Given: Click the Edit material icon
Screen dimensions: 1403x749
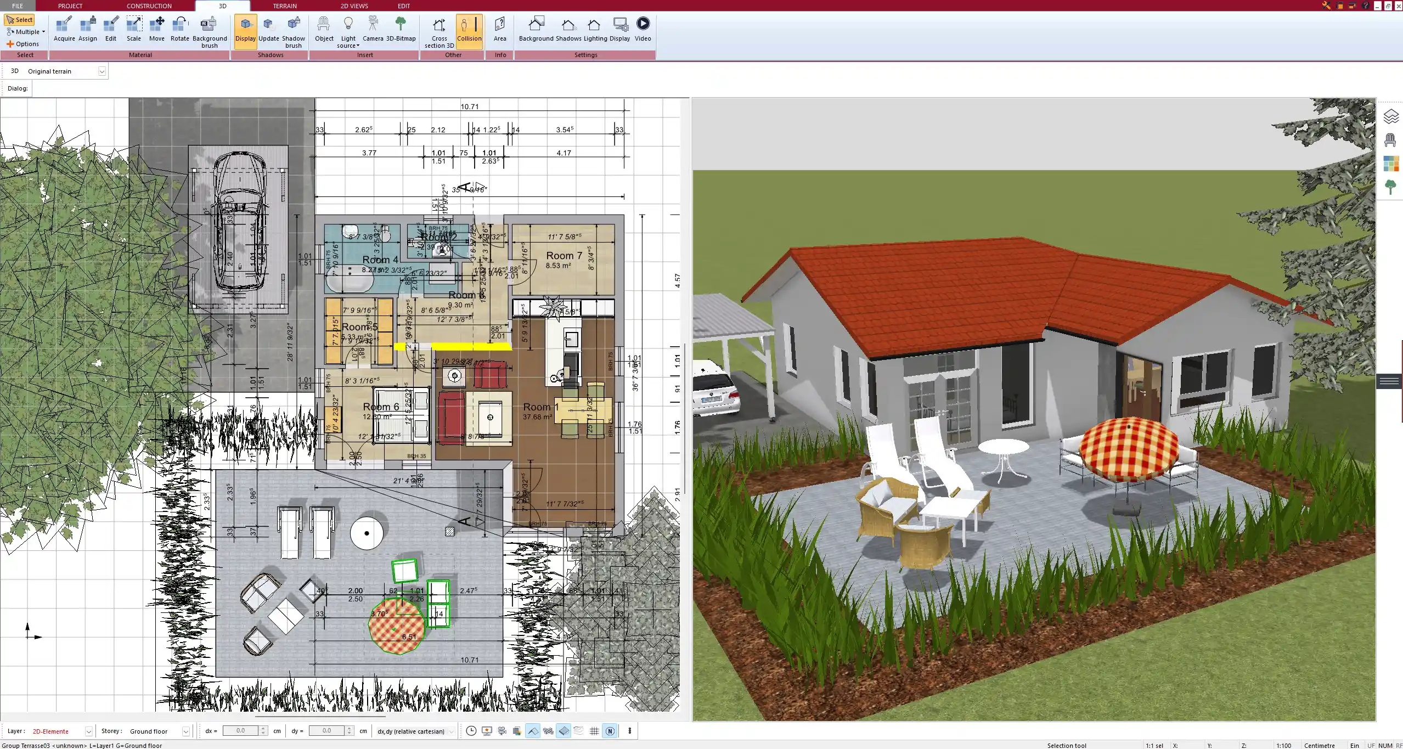Looking at the screenshot, I should tap(111, 29).
